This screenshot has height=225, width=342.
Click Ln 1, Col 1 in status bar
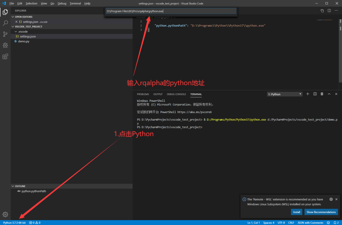tap(254, 223)
